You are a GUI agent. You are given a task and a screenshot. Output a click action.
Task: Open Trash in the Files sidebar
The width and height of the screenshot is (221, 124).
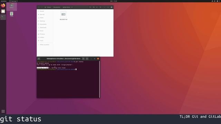tap(41, 41)
